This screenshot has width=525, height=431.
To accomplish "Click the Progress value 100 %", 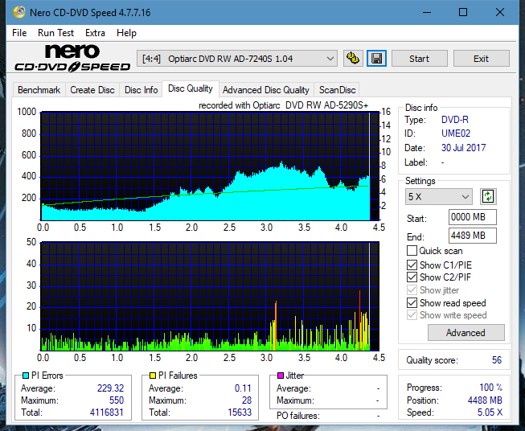I will [491, 388].
